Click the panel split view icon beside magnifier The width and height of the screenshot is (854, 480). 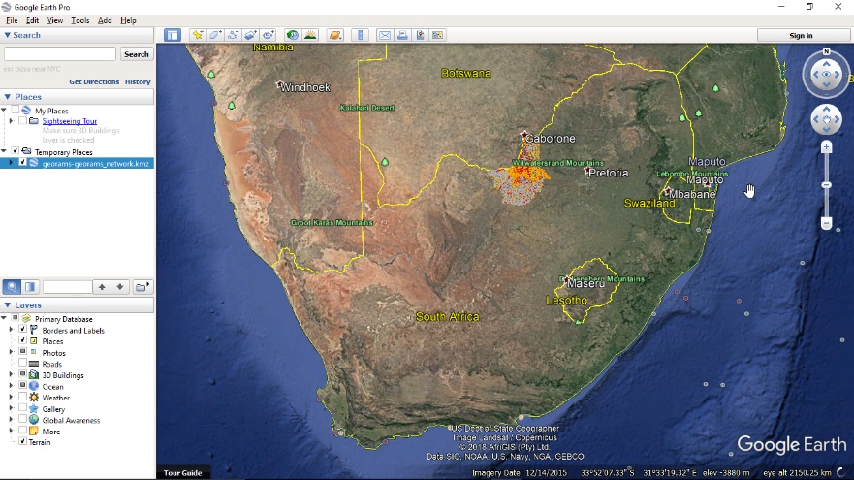[x=30, y=287]
